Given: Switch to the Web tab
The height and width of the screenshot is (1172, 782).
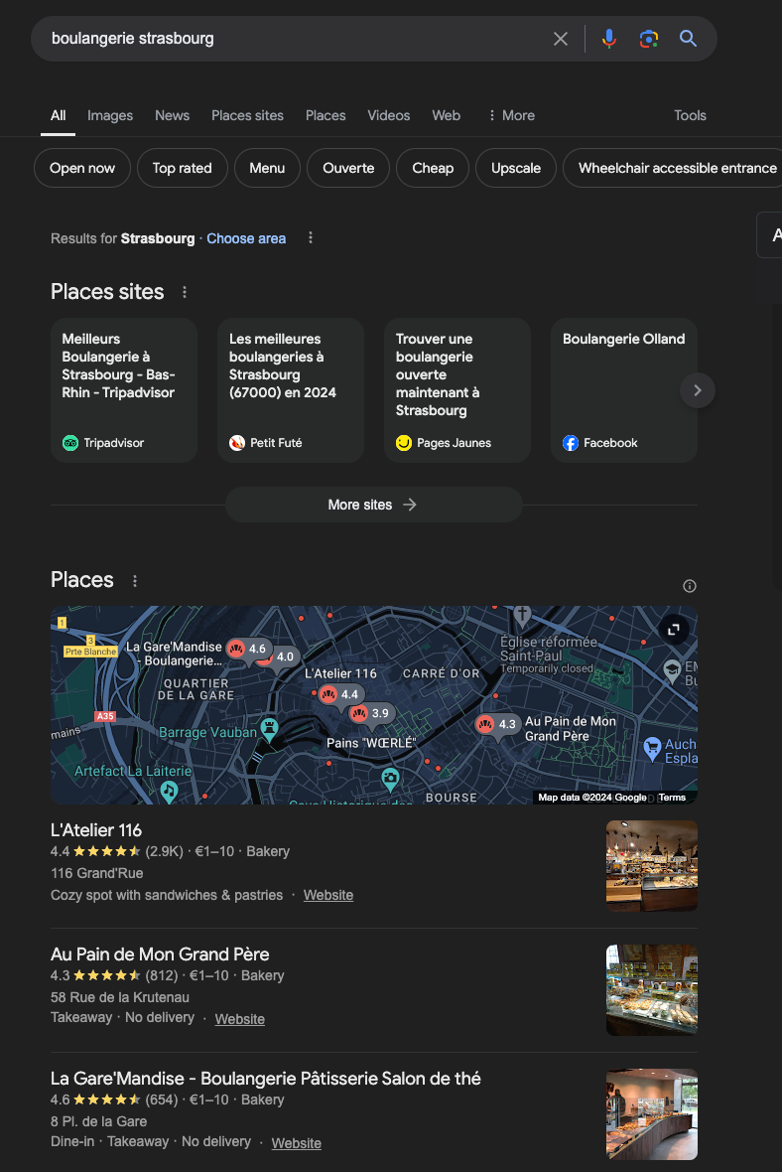Looking at the screenshot, I should click(446, 116).
